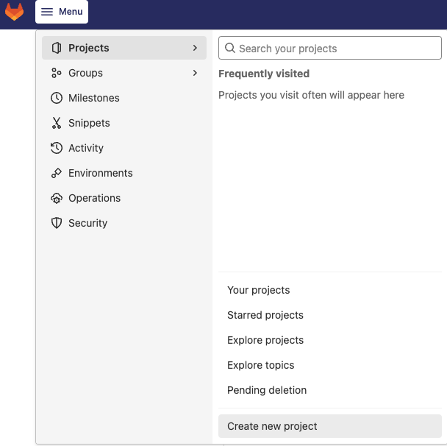
Task: Click the Milestones clock icon
Action: [x=57, y=98]
